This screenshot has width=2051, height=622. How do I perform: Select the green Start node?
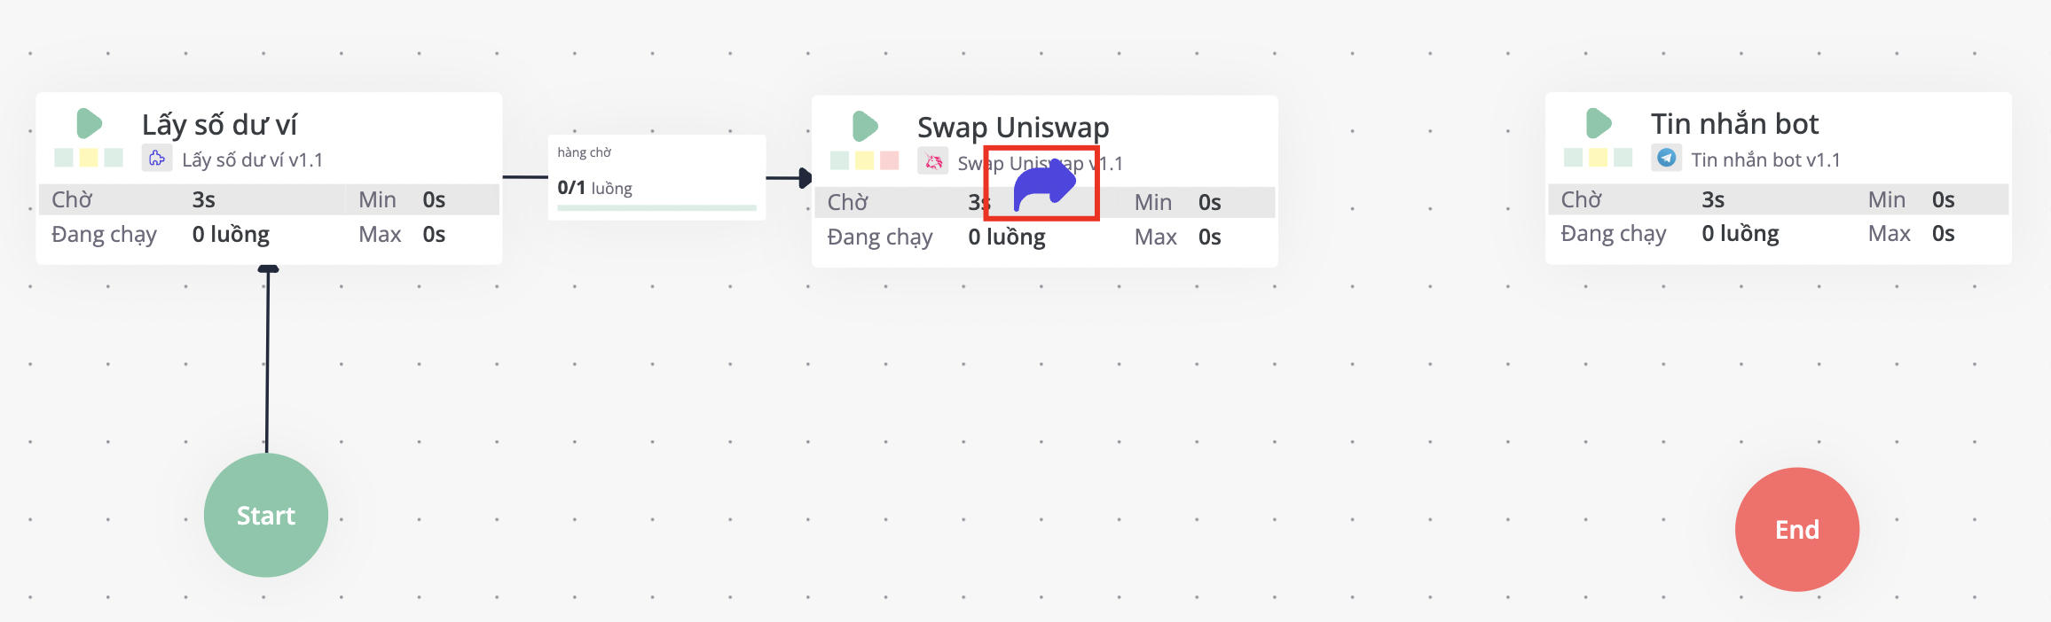coord(266,515)
